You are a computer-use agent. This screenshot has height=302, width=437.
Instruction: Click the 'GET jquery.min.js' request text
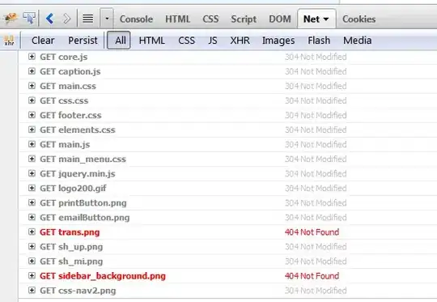[78, 174]
